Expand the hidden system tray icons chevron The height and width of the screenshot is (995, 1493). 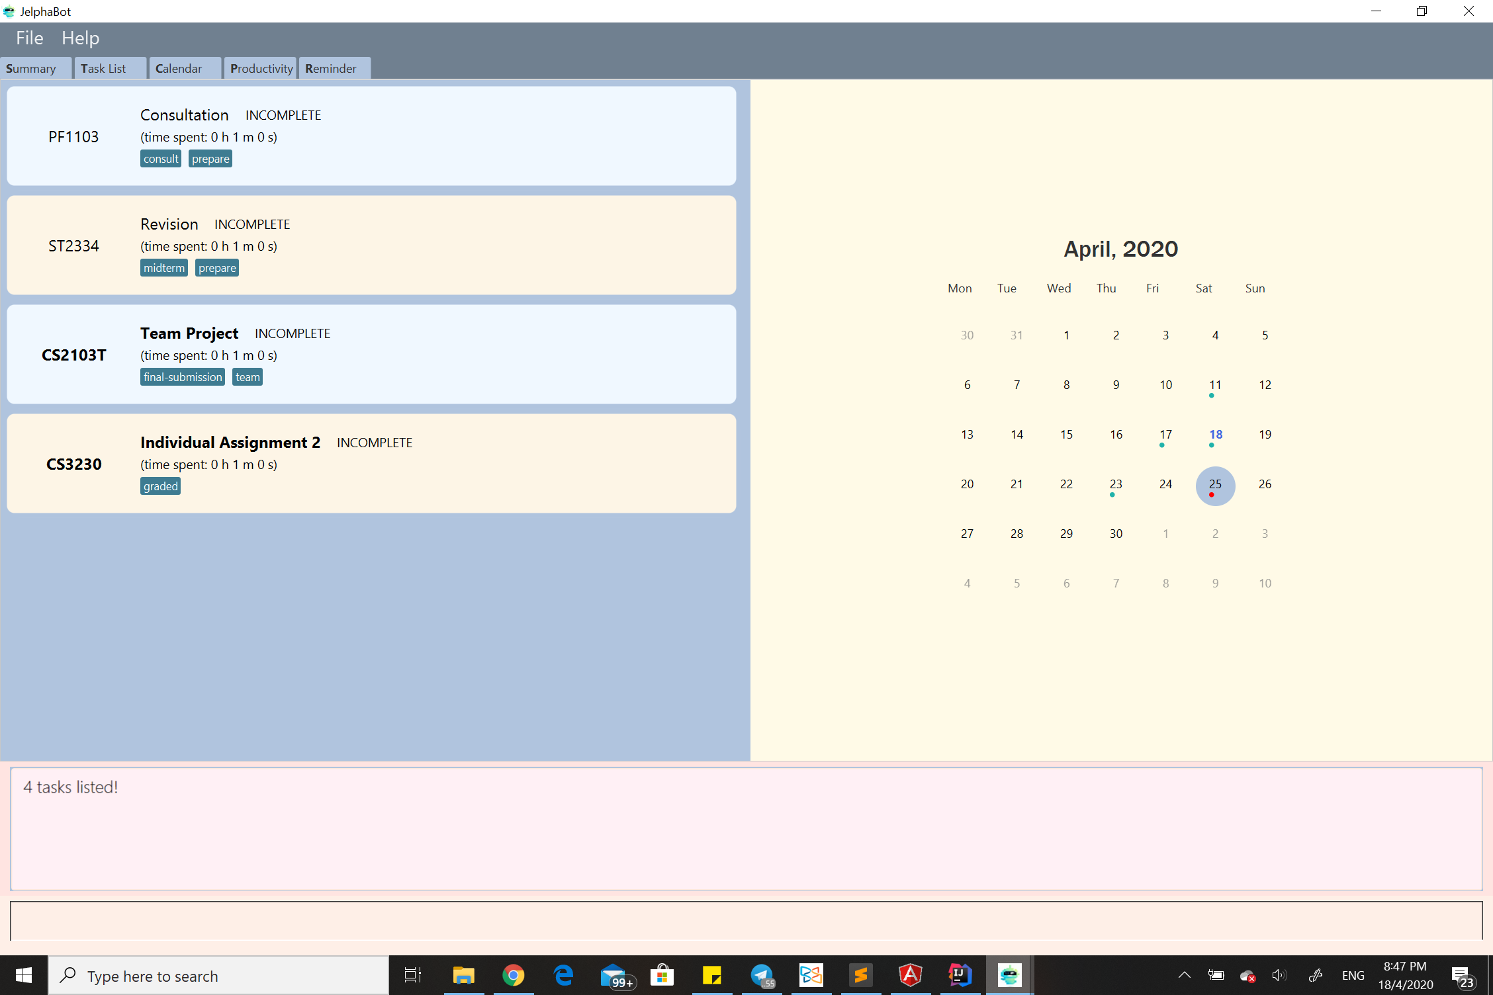pyautogui.click(x=1185, y=975)
